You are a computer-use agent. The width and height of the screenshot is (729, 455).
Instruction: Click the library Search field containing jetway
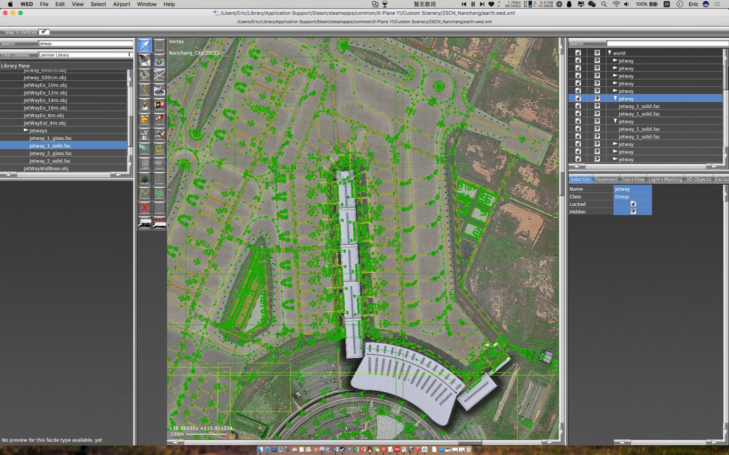[x=85, y=43]
